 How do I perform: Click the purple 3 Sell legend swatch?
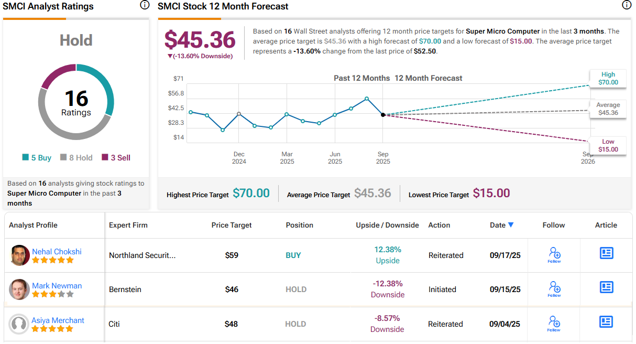tap(105, 157)
